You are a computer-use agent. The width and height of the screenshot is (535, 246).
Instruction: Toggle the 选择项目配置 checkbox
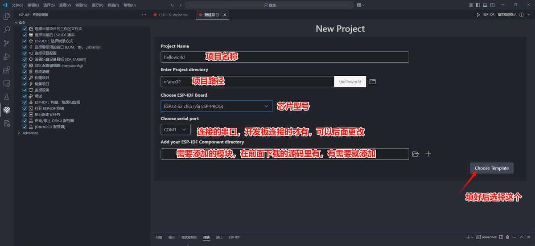coord(25,53)
